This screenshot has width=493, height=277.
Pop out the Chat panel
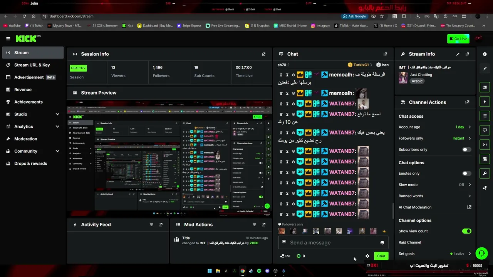[x=385, y=54]
